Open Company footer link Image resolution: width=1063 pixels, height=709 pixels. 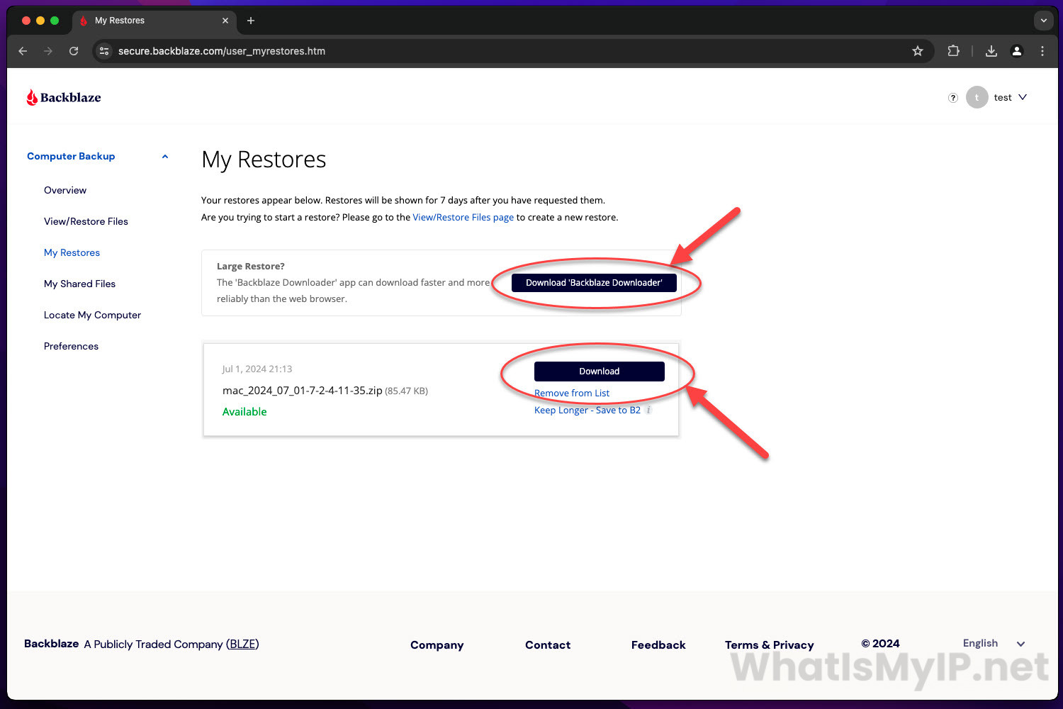coord(437,644)
